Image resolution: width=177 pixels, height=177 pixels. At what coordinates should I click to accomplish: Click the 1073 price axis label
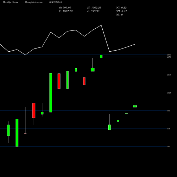click(x=169, y=55)
